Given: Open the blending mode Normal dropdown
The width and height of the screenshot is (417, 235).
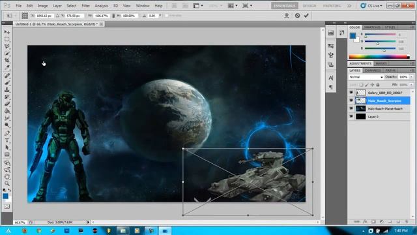Looking at the screenshot, I should (x=366, y=77).
